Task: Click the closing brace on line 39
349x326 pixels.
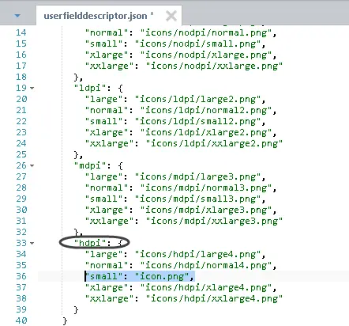Action: coord(77,309)
